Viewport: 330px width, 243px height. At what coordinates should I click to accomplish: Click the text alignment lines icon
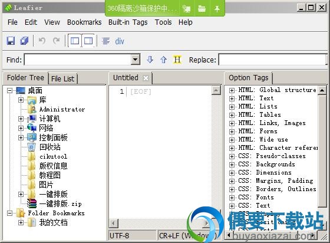(105, 41)
